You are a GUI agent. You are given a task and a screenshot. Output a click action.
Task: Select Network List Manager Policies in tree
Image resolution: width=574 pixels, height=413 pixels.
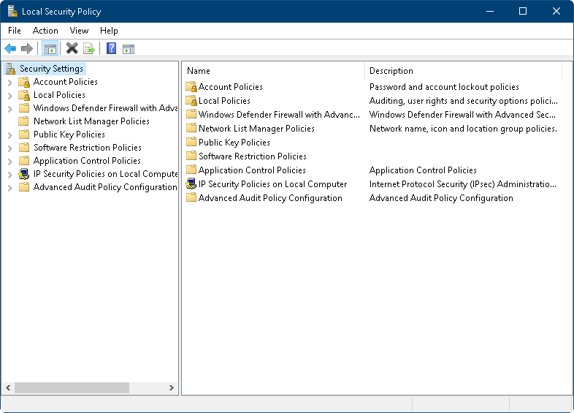(x=91, y=121)
